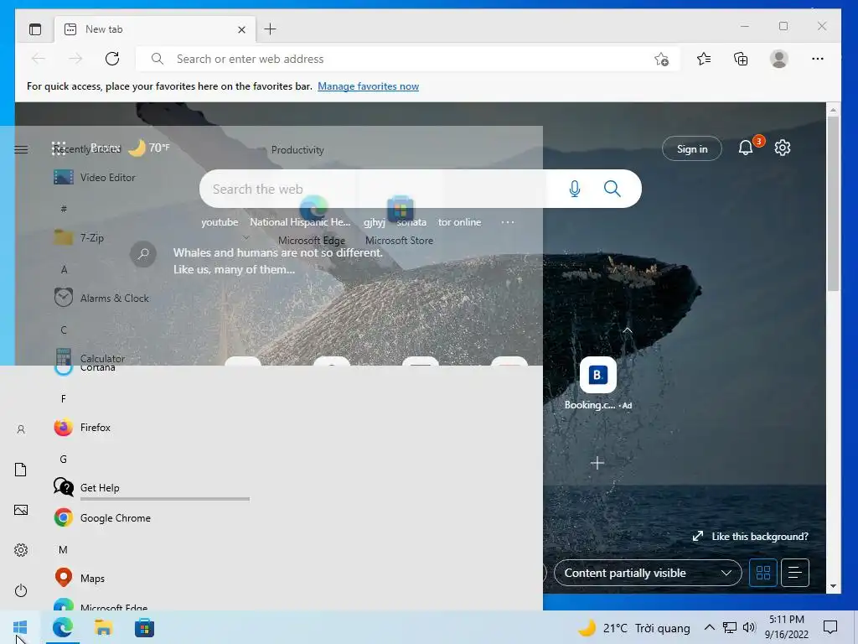Image resolution: width=858 pixels, height=644 pixels.
Task: Open the taskbar clock and date
Action: pyautogui.click(x=786, y=627)
